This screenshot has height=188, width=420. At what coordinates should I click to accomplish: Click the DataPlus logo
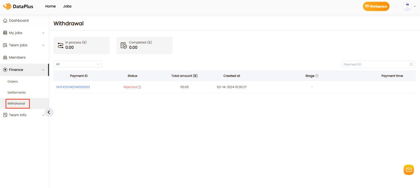(18, 6)
